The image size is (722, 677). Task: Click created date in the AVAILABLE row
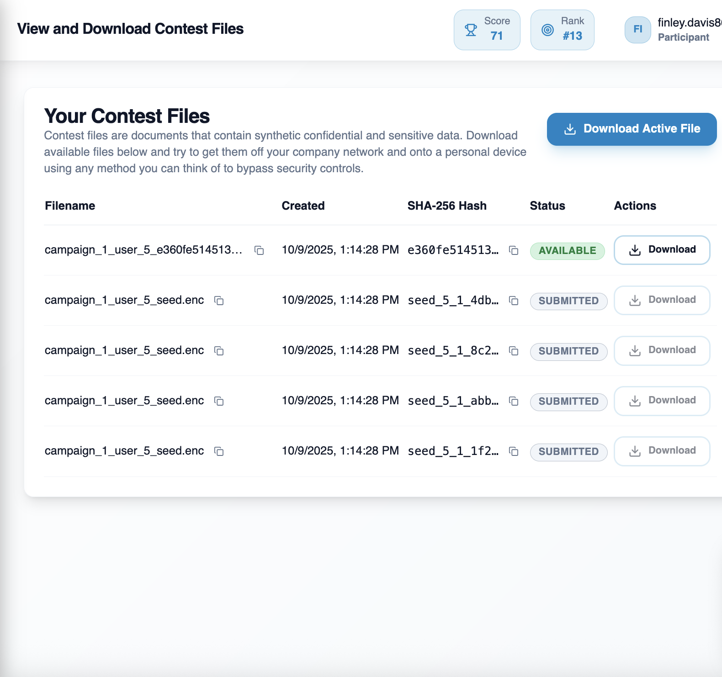340,250
